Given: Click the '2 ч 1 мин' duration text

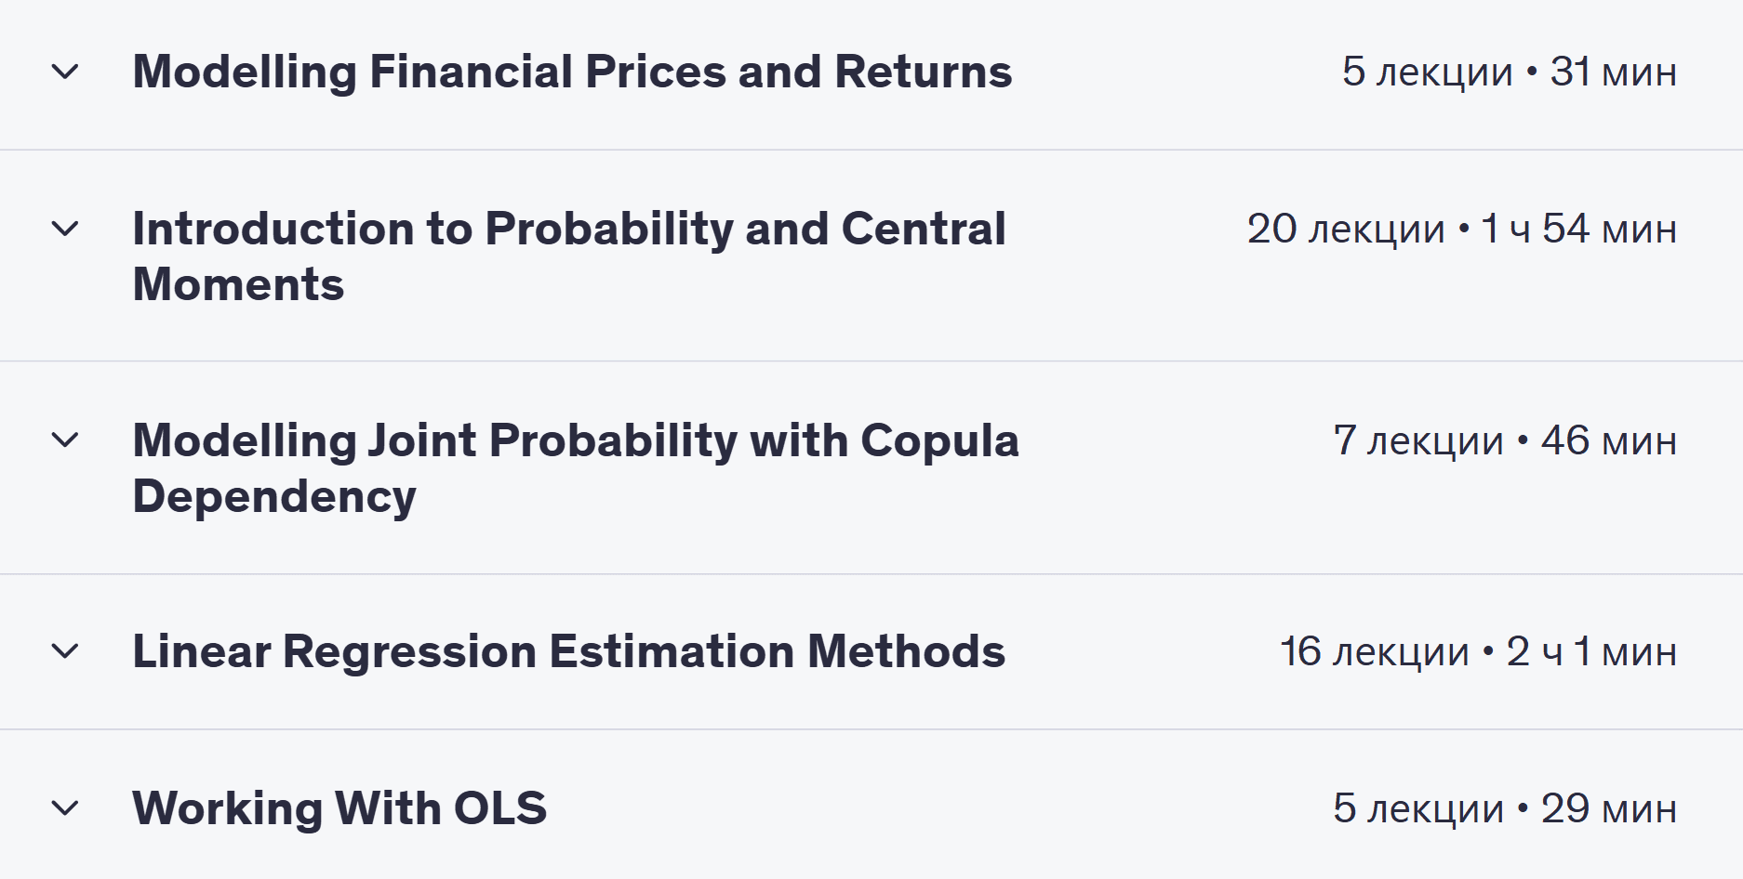Looking at the screenshot, I should coord(1591,651).
